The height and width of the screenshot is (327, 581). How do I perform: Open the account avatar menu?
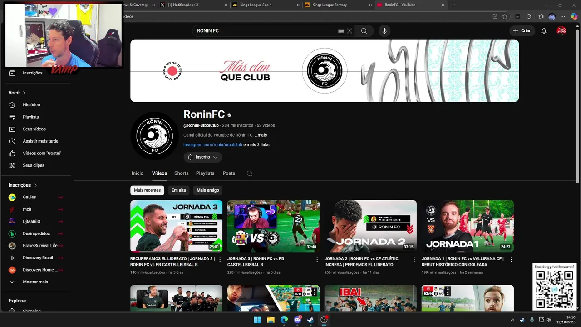561,31
